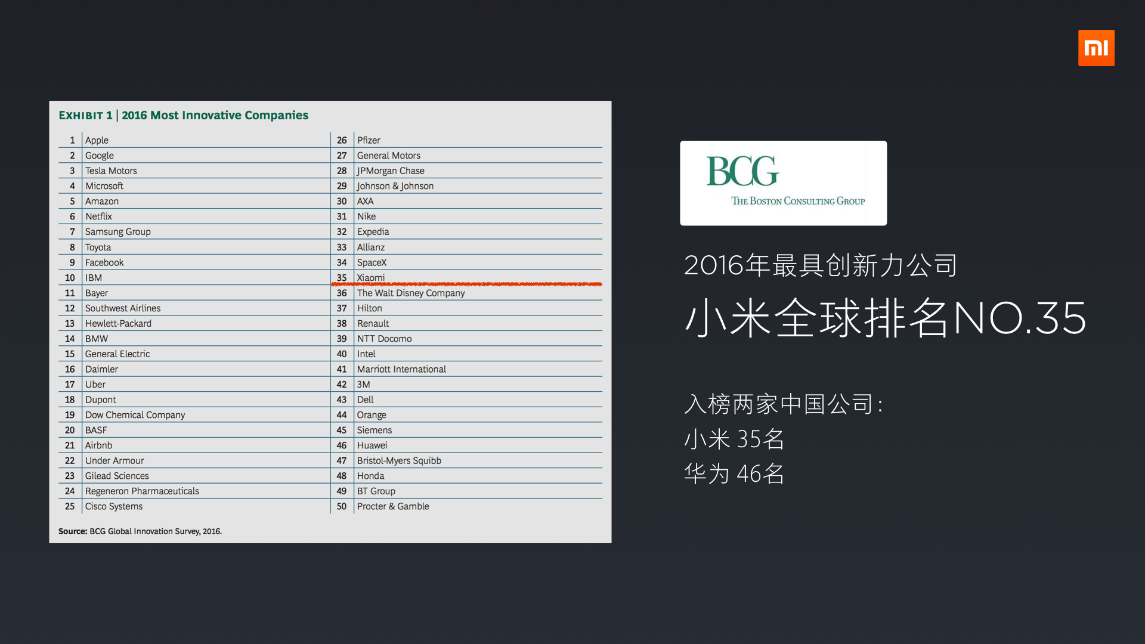Click The Boston Consulting Group text
This screenshot has width=1145, height=644.
(x=798, y=201)
